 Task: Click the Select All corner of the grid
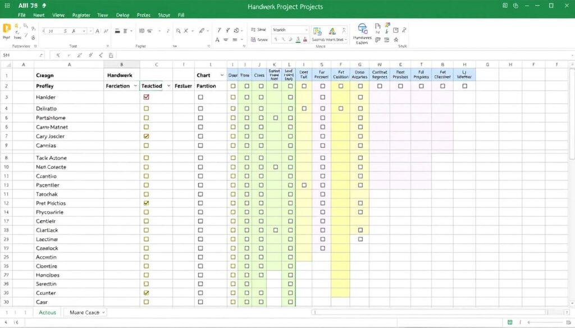pos(7,64)
